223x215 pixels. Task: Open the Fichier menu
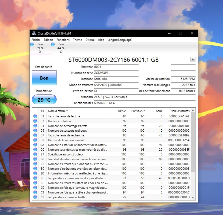click(x=36, y=40)
